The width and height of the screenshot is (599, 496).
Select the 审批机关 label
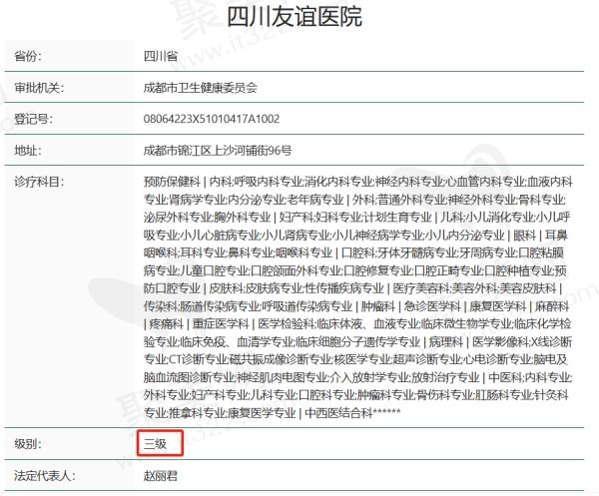point(39,88)
